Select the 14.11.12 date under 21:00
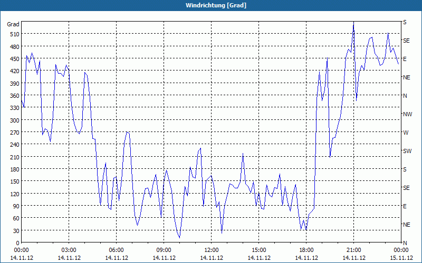422x263 pixels. 354,258
